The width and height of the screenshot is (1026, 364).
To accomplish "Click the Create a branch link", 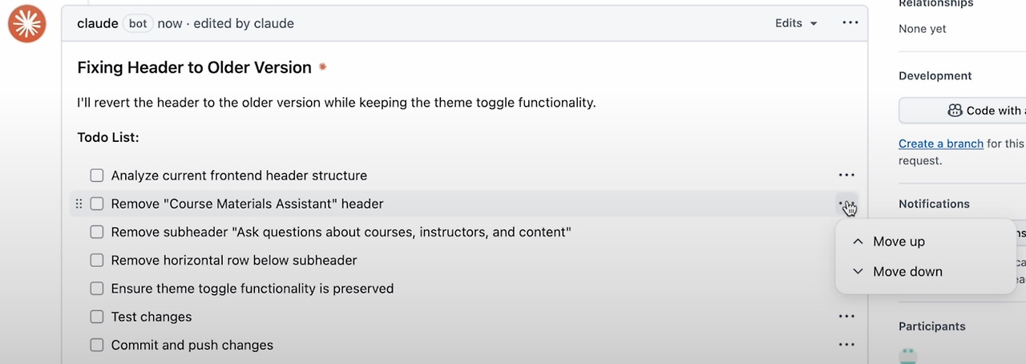I will coord(940,144).
